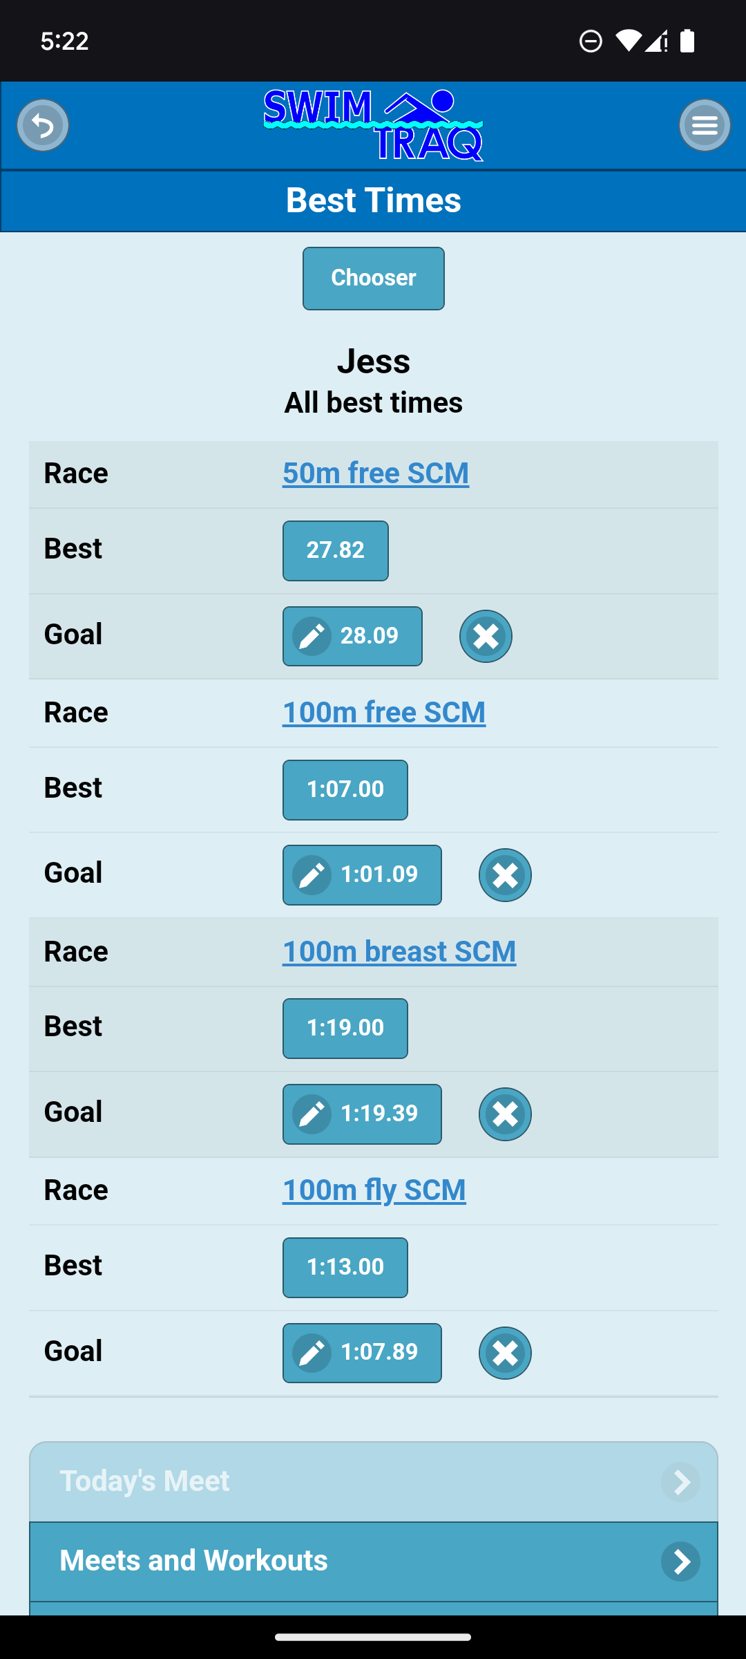Image resolution: width=746 pixels, height=1659 pixels.
Task: Expand the Today's Meet menu item
Action: (x=373, y=1481)
